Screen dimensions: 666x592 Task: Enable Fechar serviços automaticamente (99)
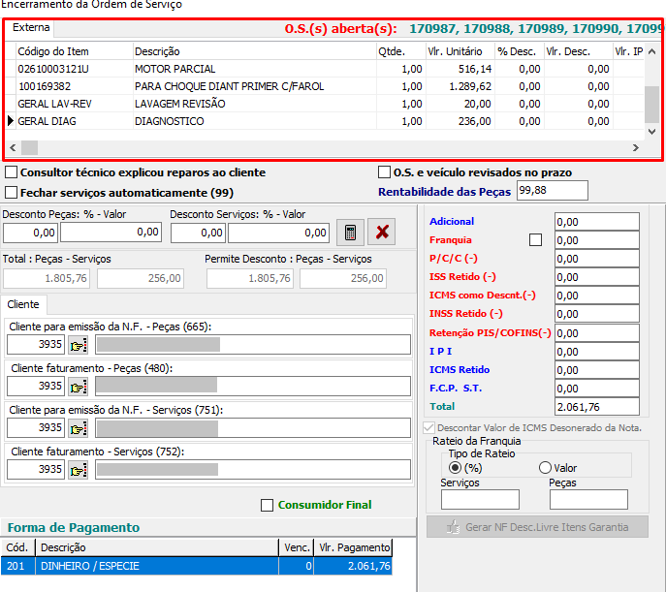coord(12,193)
